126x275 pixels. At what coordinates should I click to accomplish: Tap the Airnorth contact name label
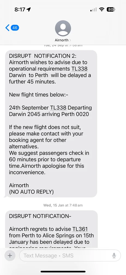coord(61,40)
